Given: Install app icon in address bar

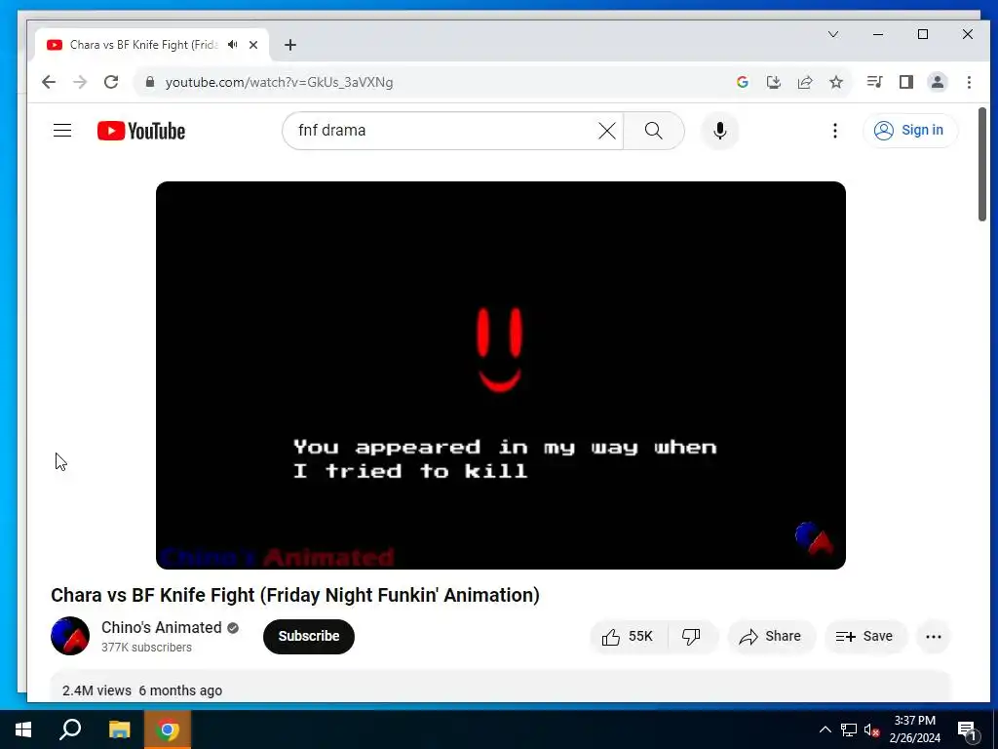Looking at the screenshot, I should click(x=774, y=82).
